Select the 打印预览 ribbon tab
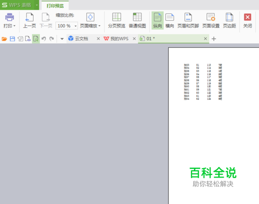 coord(55,6)
